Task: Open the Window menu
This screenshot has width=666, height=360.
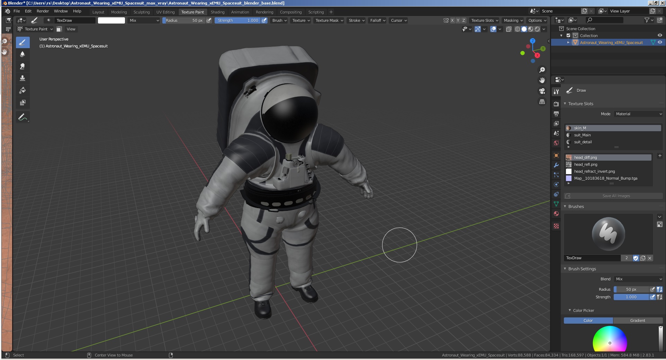Action: pyautogui.click(x=61, y=11)
